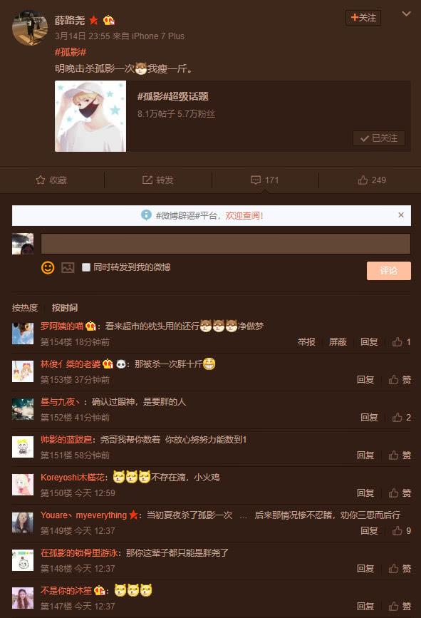The image size is (421, 618).
Task: Click the 评论 submit button
Action: tap(389, 271)
